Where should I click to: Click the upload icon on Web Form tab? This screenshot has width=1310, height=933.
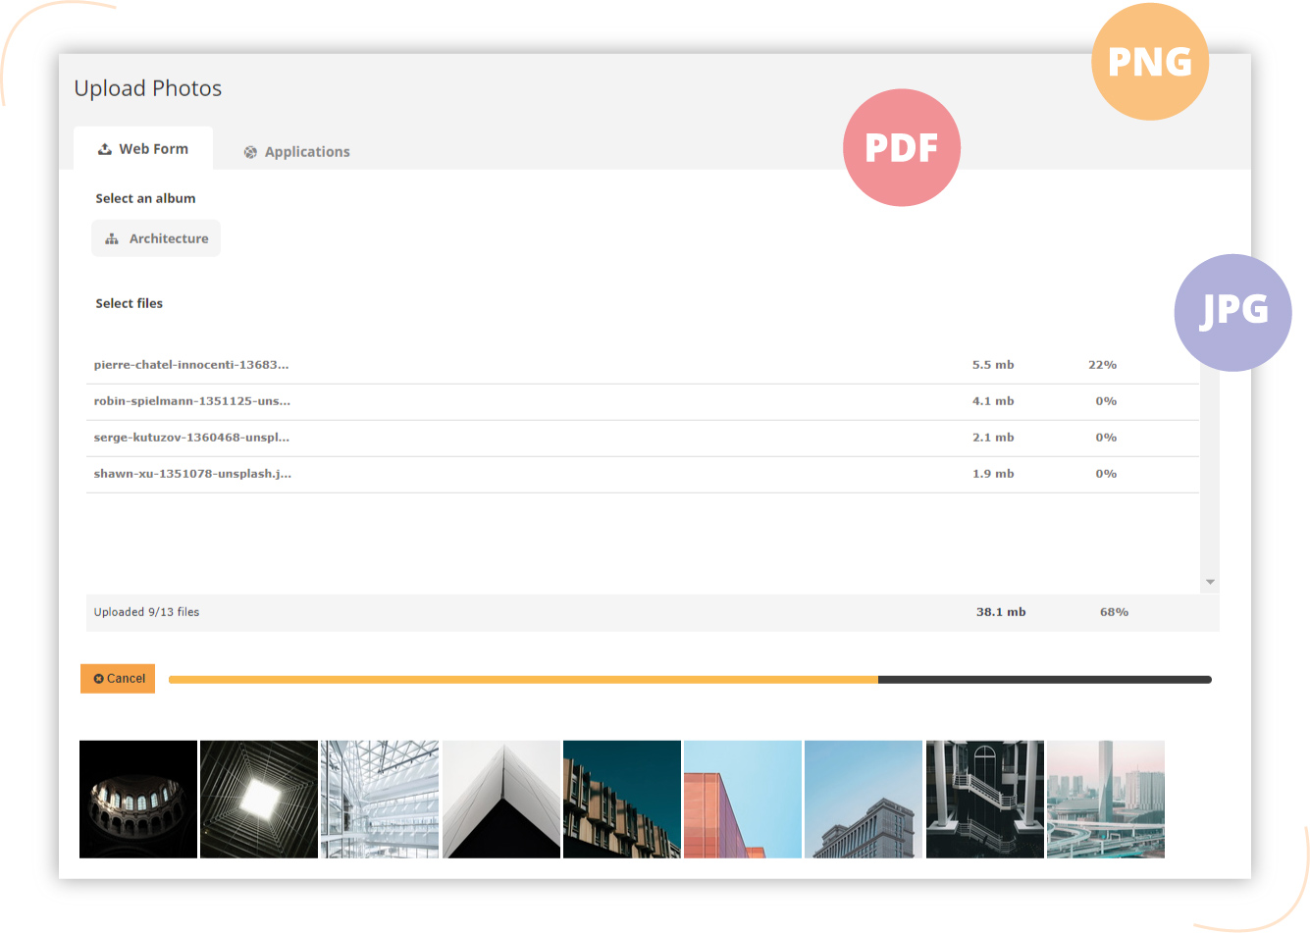tap(104, 149)
